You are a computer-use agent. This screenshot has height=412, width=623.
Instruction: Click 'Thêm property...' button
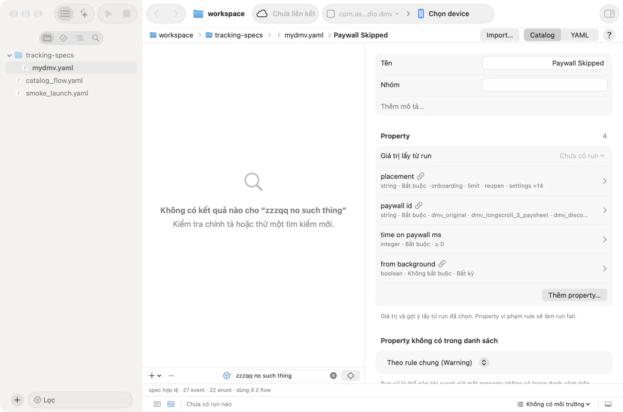pos(574,295)
